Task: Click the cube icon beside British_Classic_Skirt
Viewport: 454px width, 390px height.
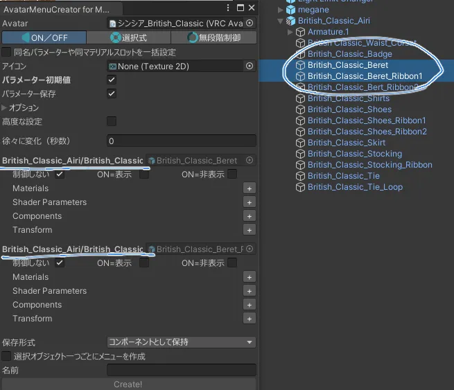Action: pos(301,143)
